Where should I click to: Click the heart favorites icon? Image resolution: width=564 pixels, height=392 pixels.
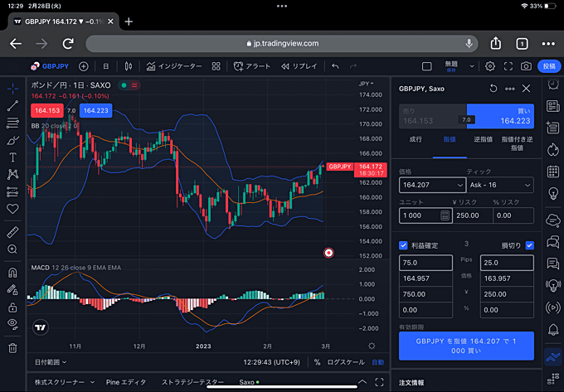click(12, 209)
